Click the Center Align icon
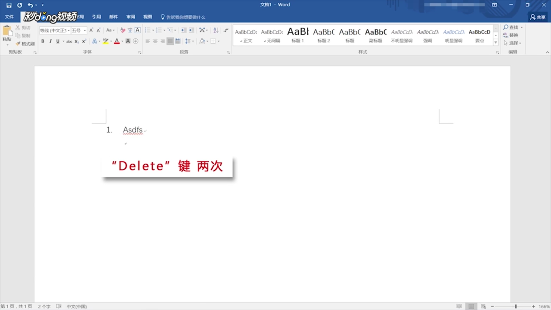The width and height of the screenshot is (551, 310). [155, 41]
